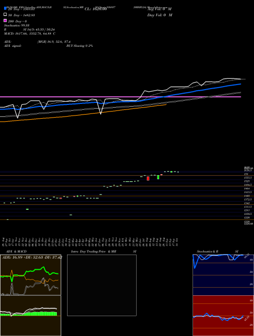This screenshot has width=254, height=336.
Task: Click the white 50 Day EMA legend swatch
Action: (x=5, y=15)
